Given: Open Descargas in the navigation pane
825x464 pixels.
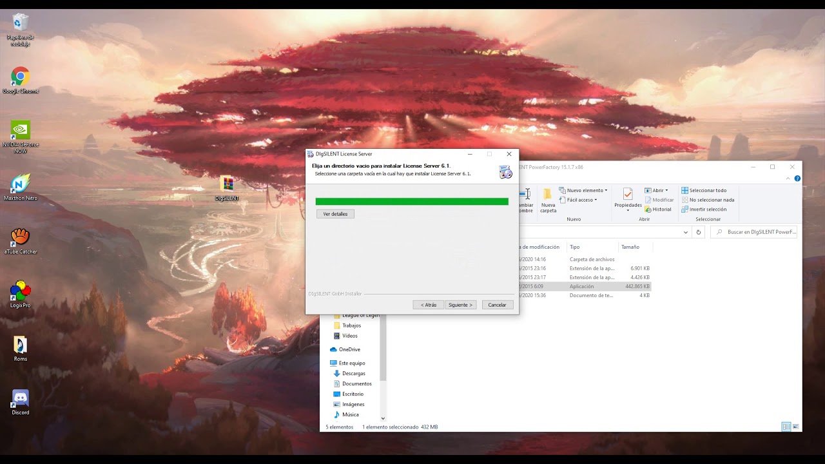Looking at the screenshot, I should pos(349,373).
